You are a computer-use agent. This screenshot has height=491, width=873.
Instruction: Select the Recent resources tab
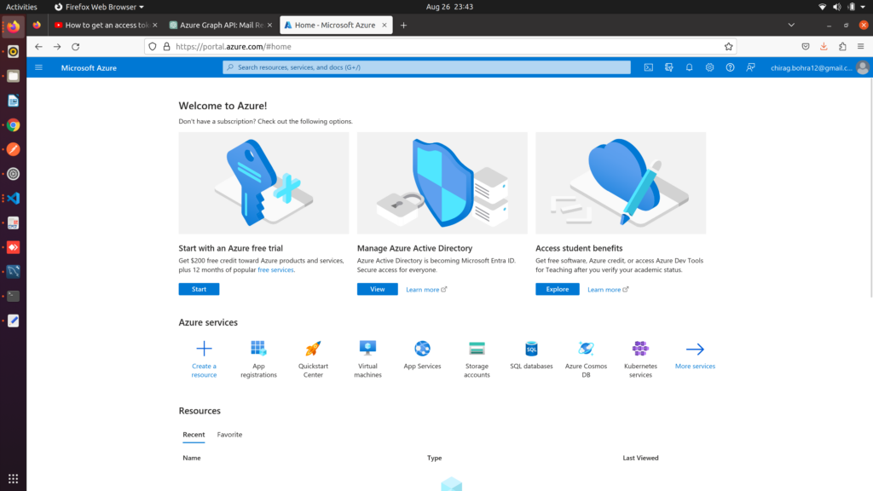(x=194, y=435)
